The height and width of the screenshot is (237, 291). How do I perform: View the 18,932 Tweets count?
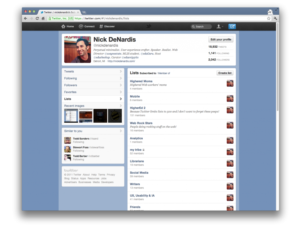pos(217,47)
